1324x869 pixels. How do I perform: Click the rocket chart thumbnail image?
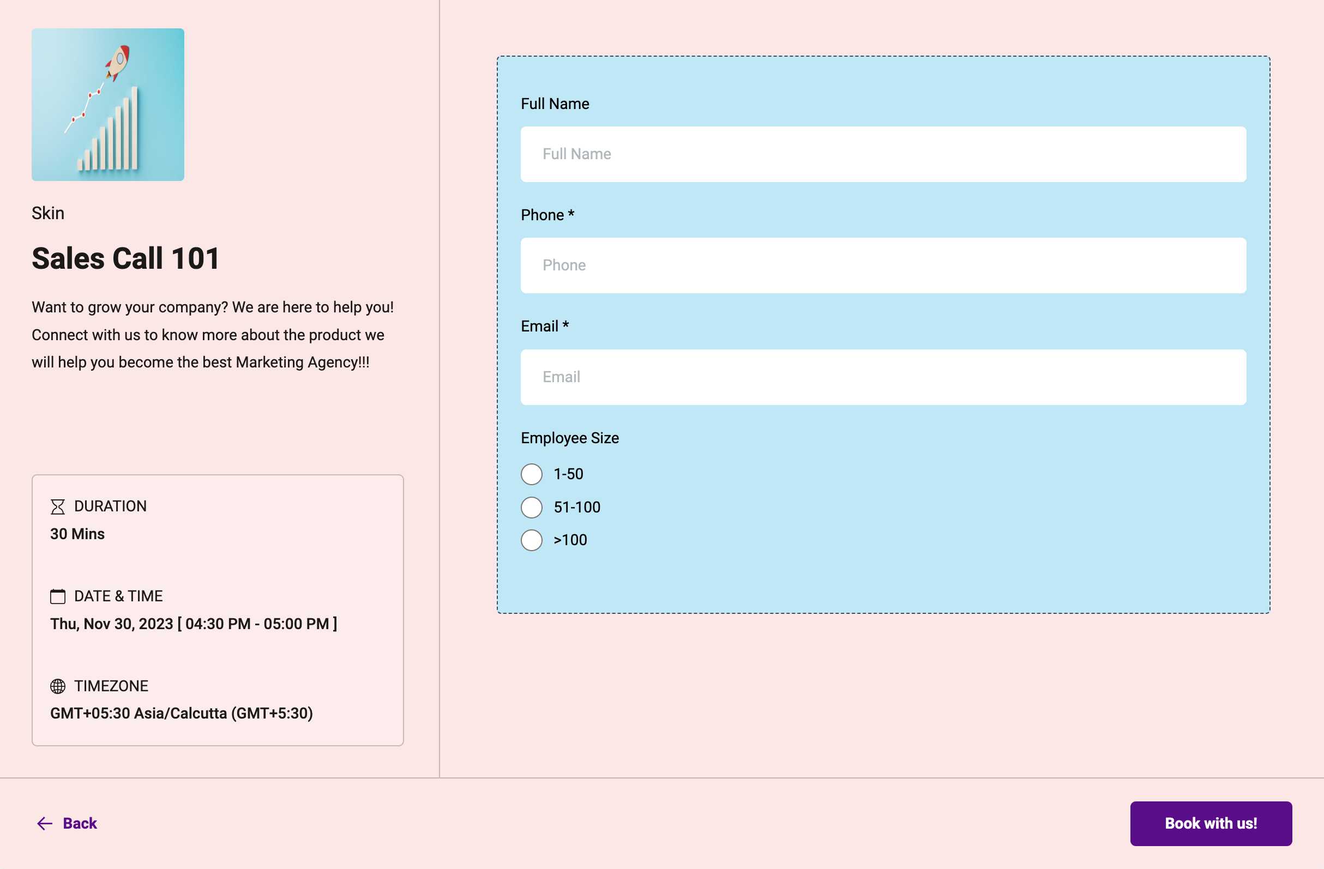coord(108,105)
